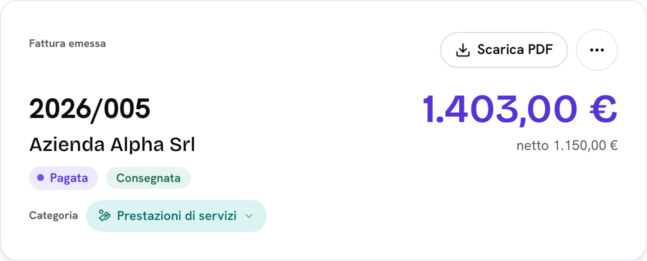Screen dimensions: 647x261
Task: Select the Categoria field label
Action: pos(53,215)
